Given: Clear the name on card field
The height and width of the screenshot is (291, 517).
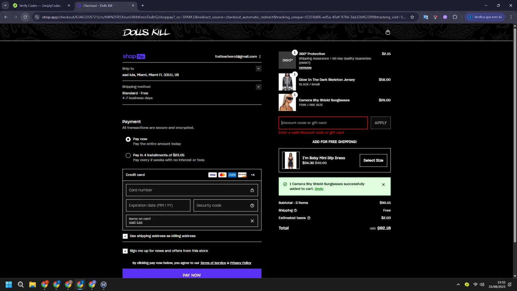Looking at the screenshot, I should (252, 221).
